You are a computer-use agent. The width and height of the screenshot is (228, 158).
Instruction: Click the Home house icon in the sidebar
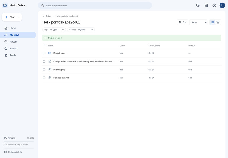6,28
